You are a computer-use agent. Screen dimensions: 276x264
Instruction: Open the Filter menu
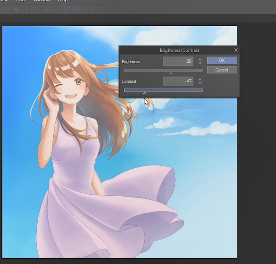[21, 1]
